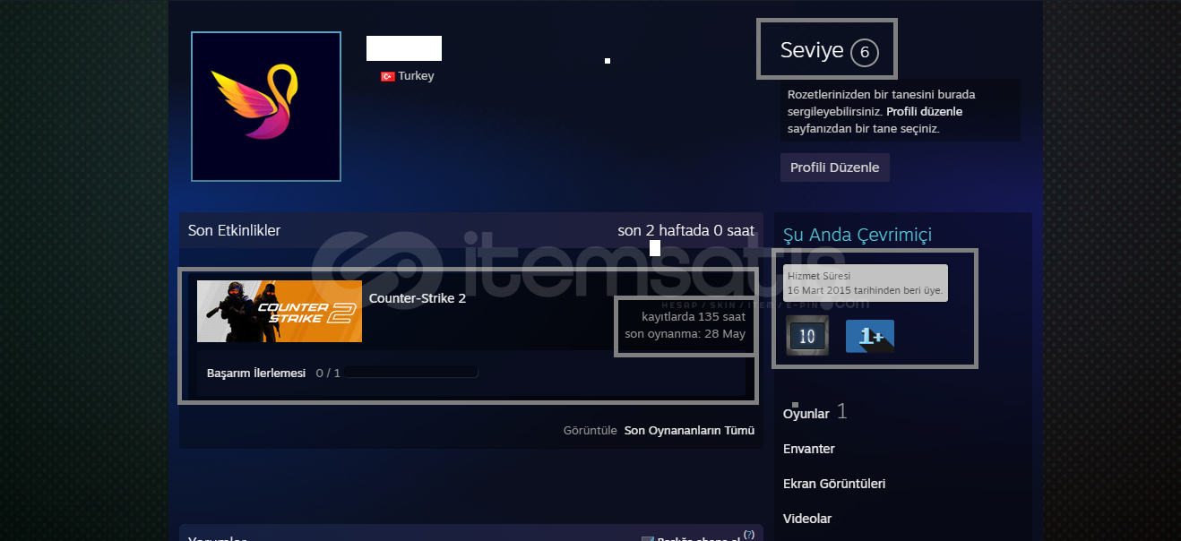
Task: Toggle the comments subscribe checkbox
Action: (648, 539)
